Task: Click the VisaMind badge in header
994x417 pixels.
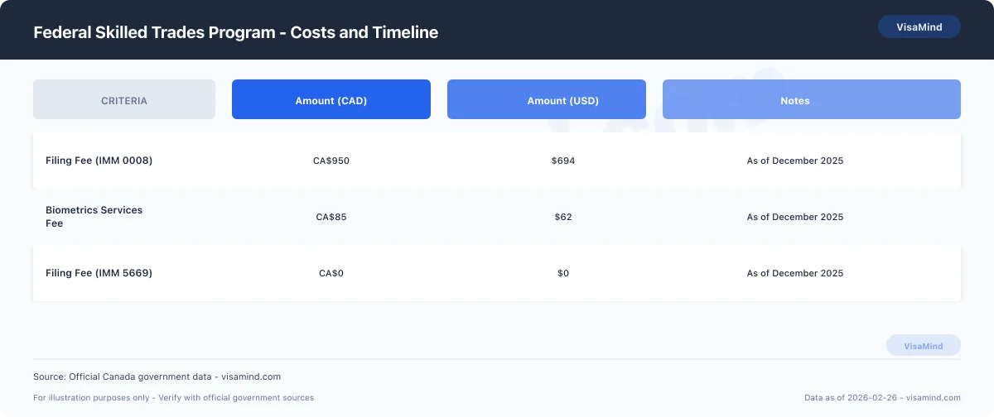Action: click(x=919, y=26)
